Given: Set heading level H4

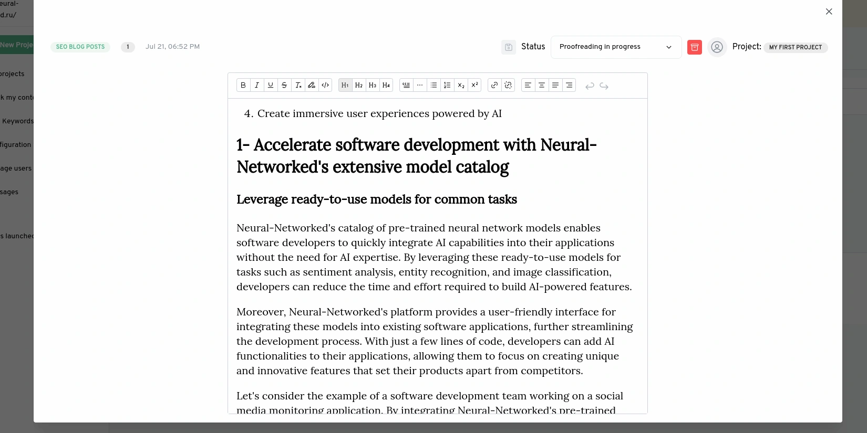Looking at the screenshot, I should (x=386, y=85).
